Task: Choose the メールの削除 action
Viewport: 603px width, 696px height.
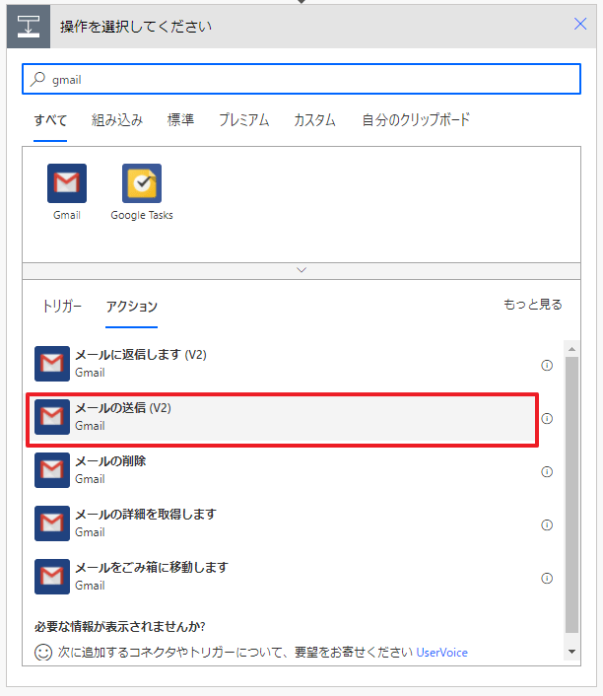Action: pyautogui.click(x=282, y=470)
